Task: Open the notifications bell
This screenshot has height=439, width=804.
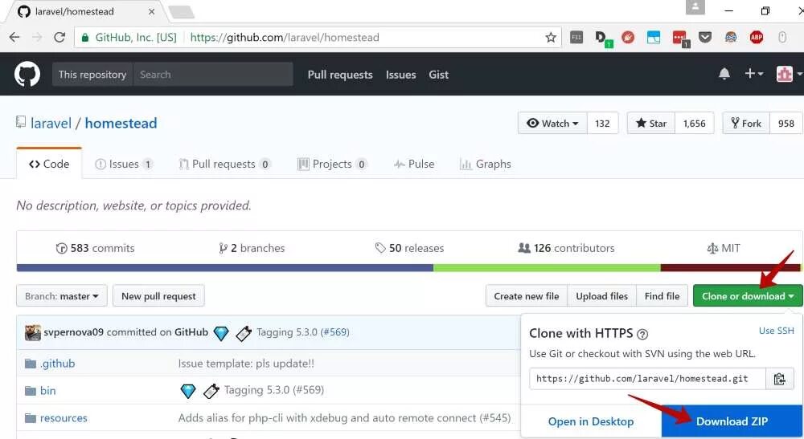Action: (724, 74)
